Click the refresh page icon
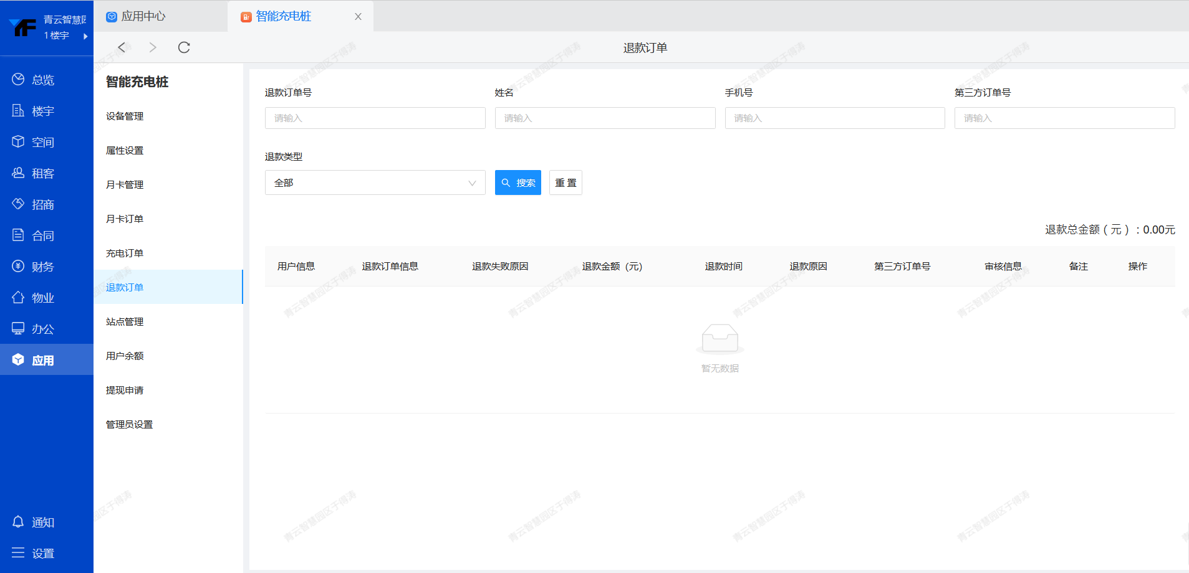This screenshot has height=573, width=1189. point(184,47)
